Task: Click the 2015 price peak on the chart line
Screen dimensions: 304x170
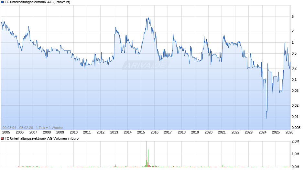Action: (148, 18)
